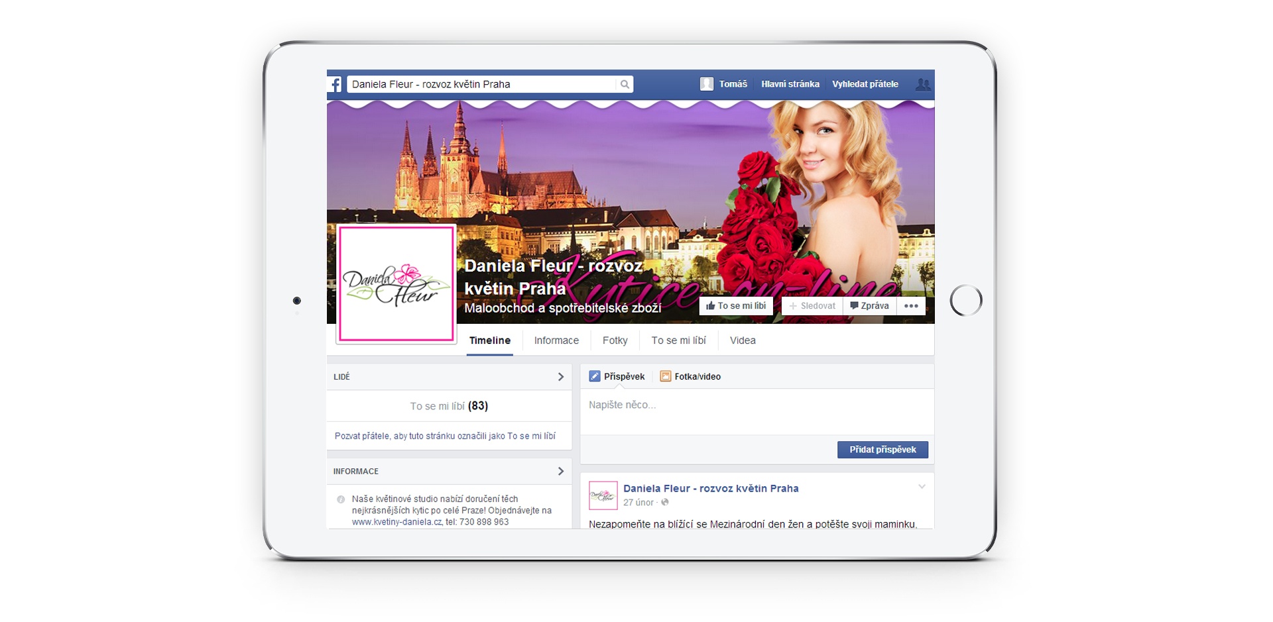
Task: Open the friend requests icon
Action: point(922,84)
